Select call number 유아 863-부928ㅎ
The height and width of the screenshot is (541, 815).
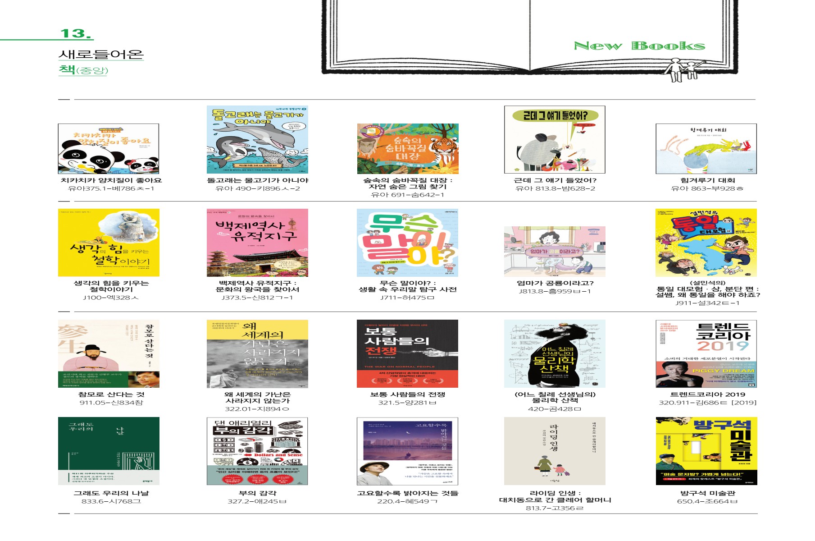707,188
